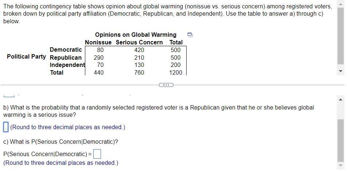Click the answer panel scrollbar down arrow
Viewport: 347px width, 171px height.
click(x=341, y=166)
